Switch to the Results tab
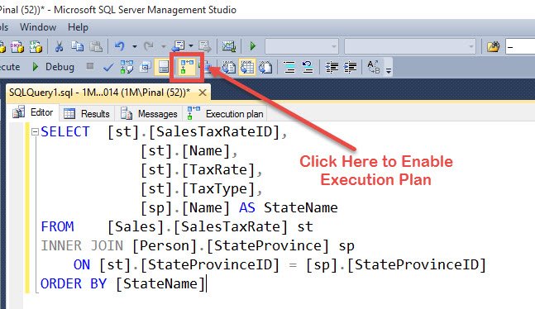 click(x=87, y=113)
